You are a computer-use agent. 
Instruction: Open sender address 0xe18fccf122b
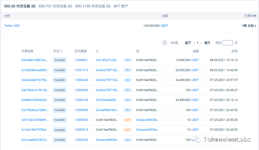pos(107,60)
